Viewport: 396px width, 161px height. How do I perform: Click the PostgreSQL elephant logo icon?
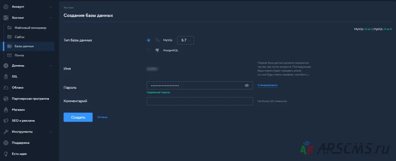pyautogui.click(x=157, y=51)
